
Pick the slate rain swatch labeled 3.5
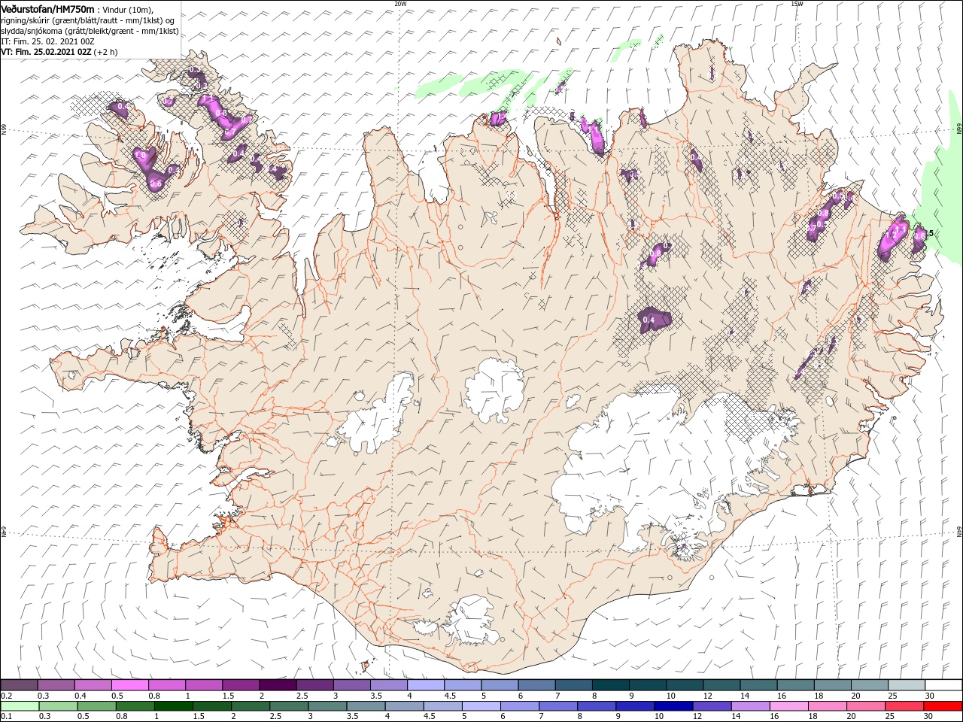pos(365,706)
